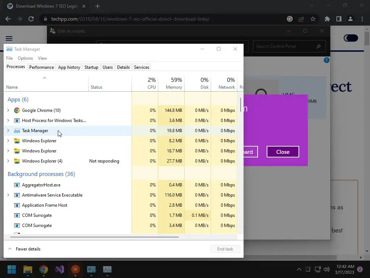Click the Chrome page vertical scrollbar
The height and width of the screenshot is (278, 370).
point(367,38)
